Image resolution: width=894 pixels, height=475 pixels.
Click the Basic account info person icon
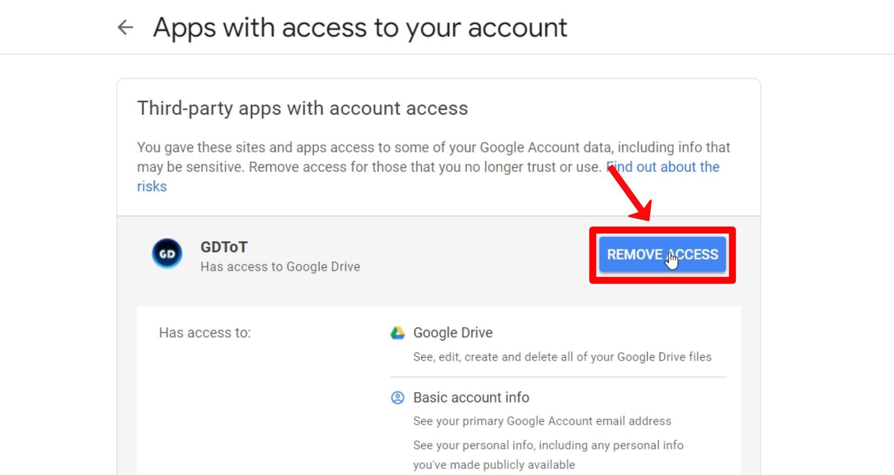pos(397,398)
